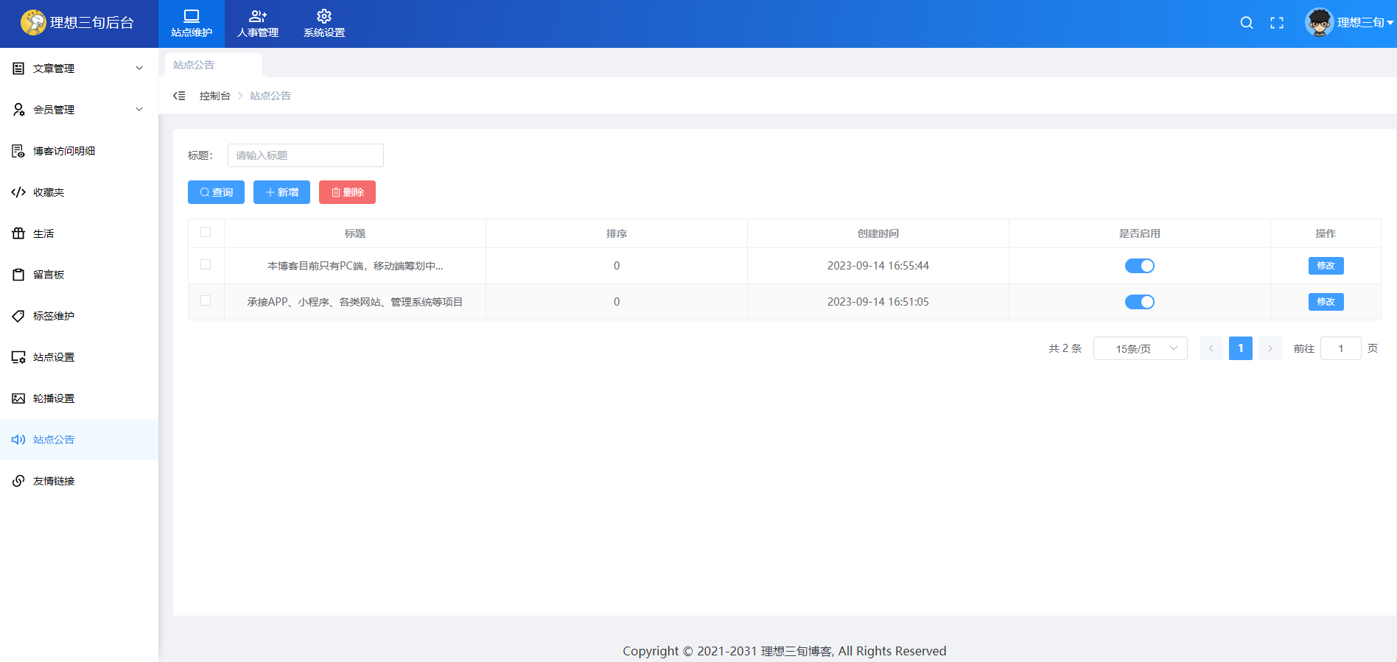Expand the 会员管理 sidebar menu
The image size is (1397, 662).
coord(79,110)
